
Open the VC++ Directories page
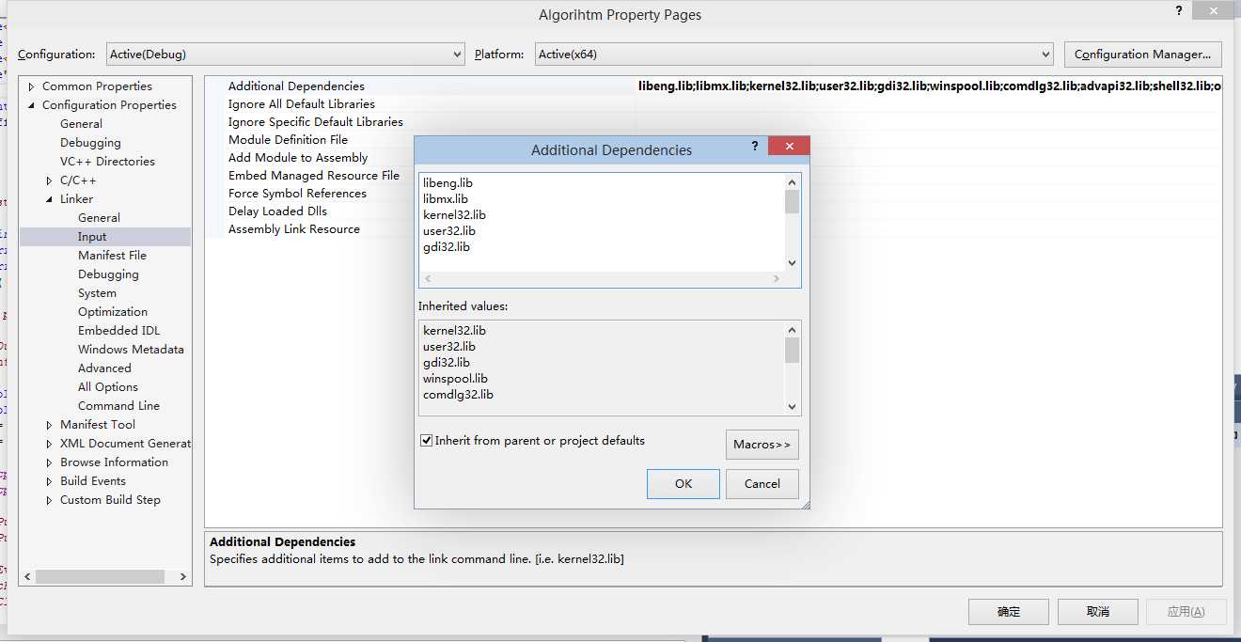[x=107, y=162]
